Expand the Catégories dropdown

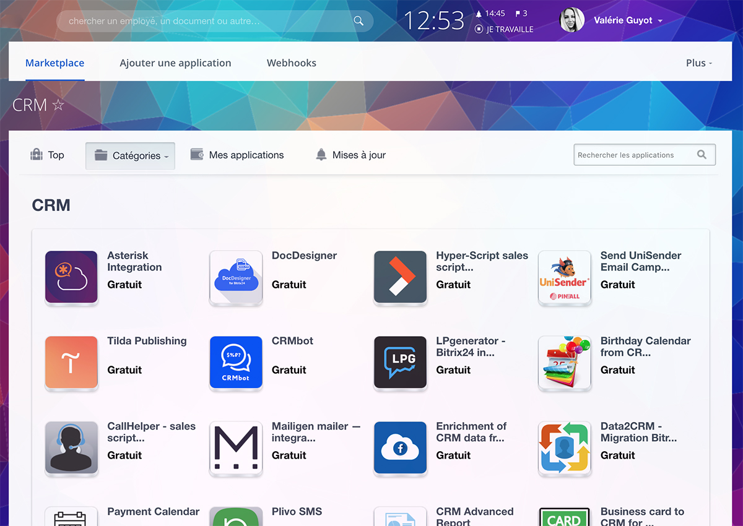(130, 156)
